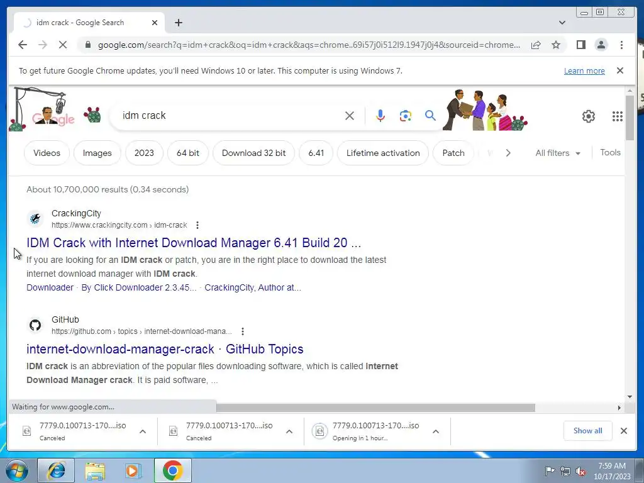Open a new tab with the plus button
Image resolution: width=644 pixels, height=483 pixels.
[x=178, y=23]
